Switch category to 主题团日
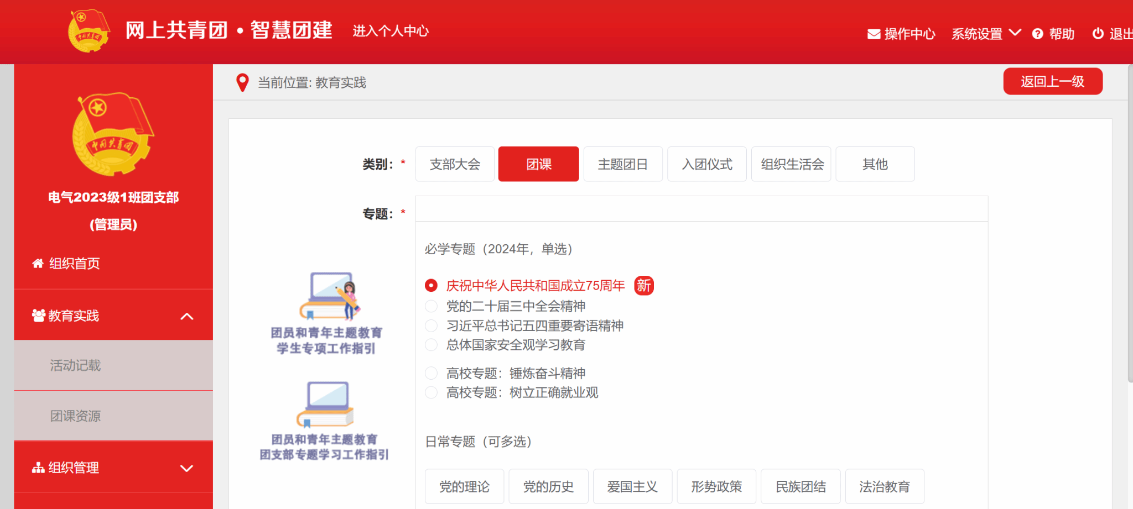 tap(622, 164)
